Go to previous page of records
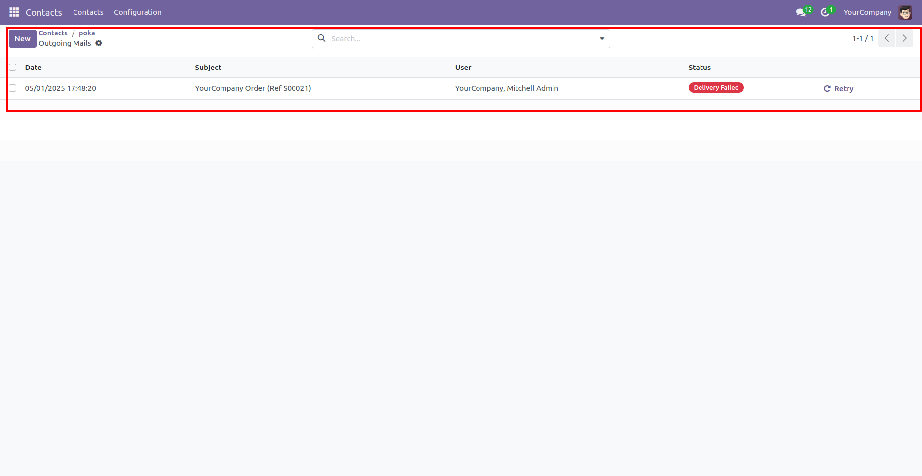The width and height of the screenshot is (922, 476). coord(886,38)
